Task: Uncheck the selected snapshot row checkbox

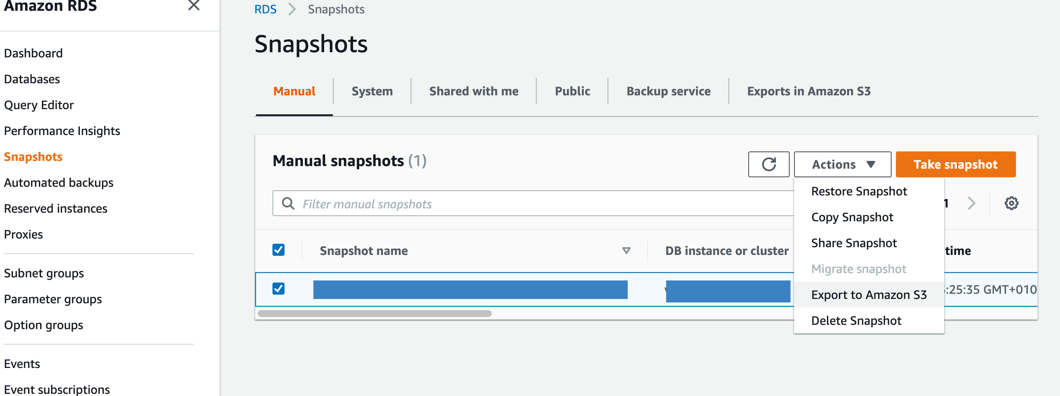Action: (x=278, y=289)
